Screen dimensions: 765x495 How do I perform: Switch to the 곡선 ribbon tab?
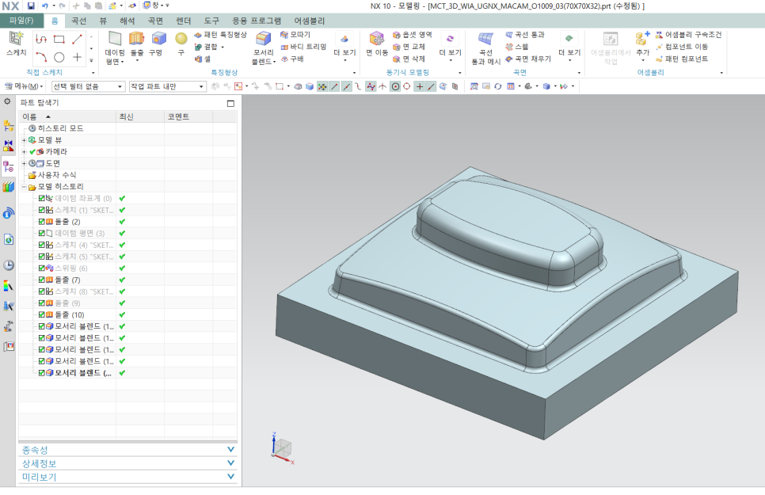[x=78, y=21]
